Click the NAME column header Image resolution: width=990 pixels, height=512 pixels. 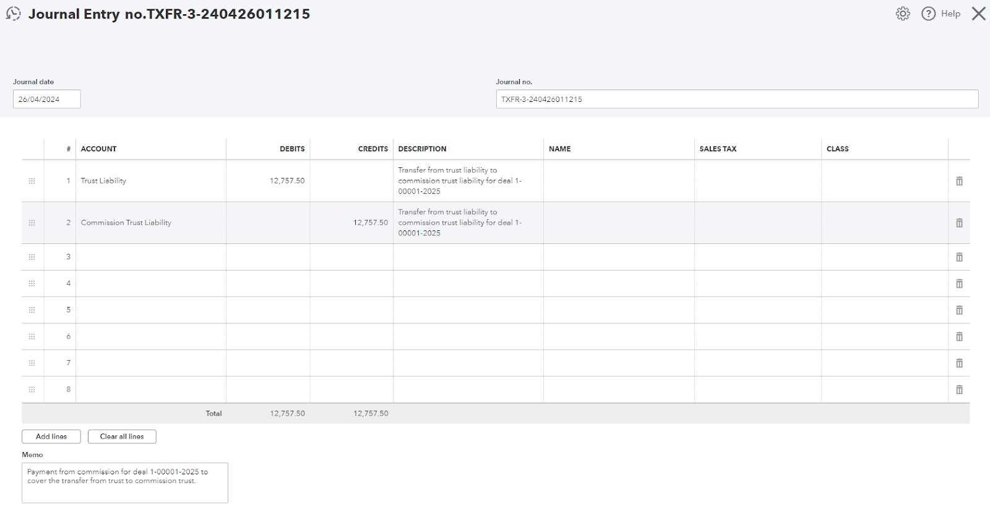pyautogui.click(x=559, y=149)
